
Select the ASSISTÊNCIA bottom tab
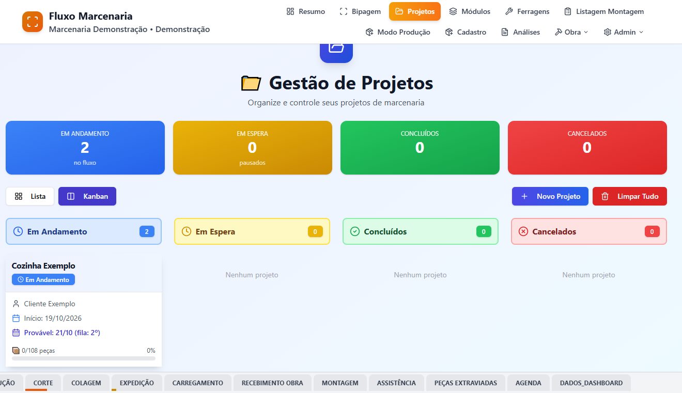(396, 383)
